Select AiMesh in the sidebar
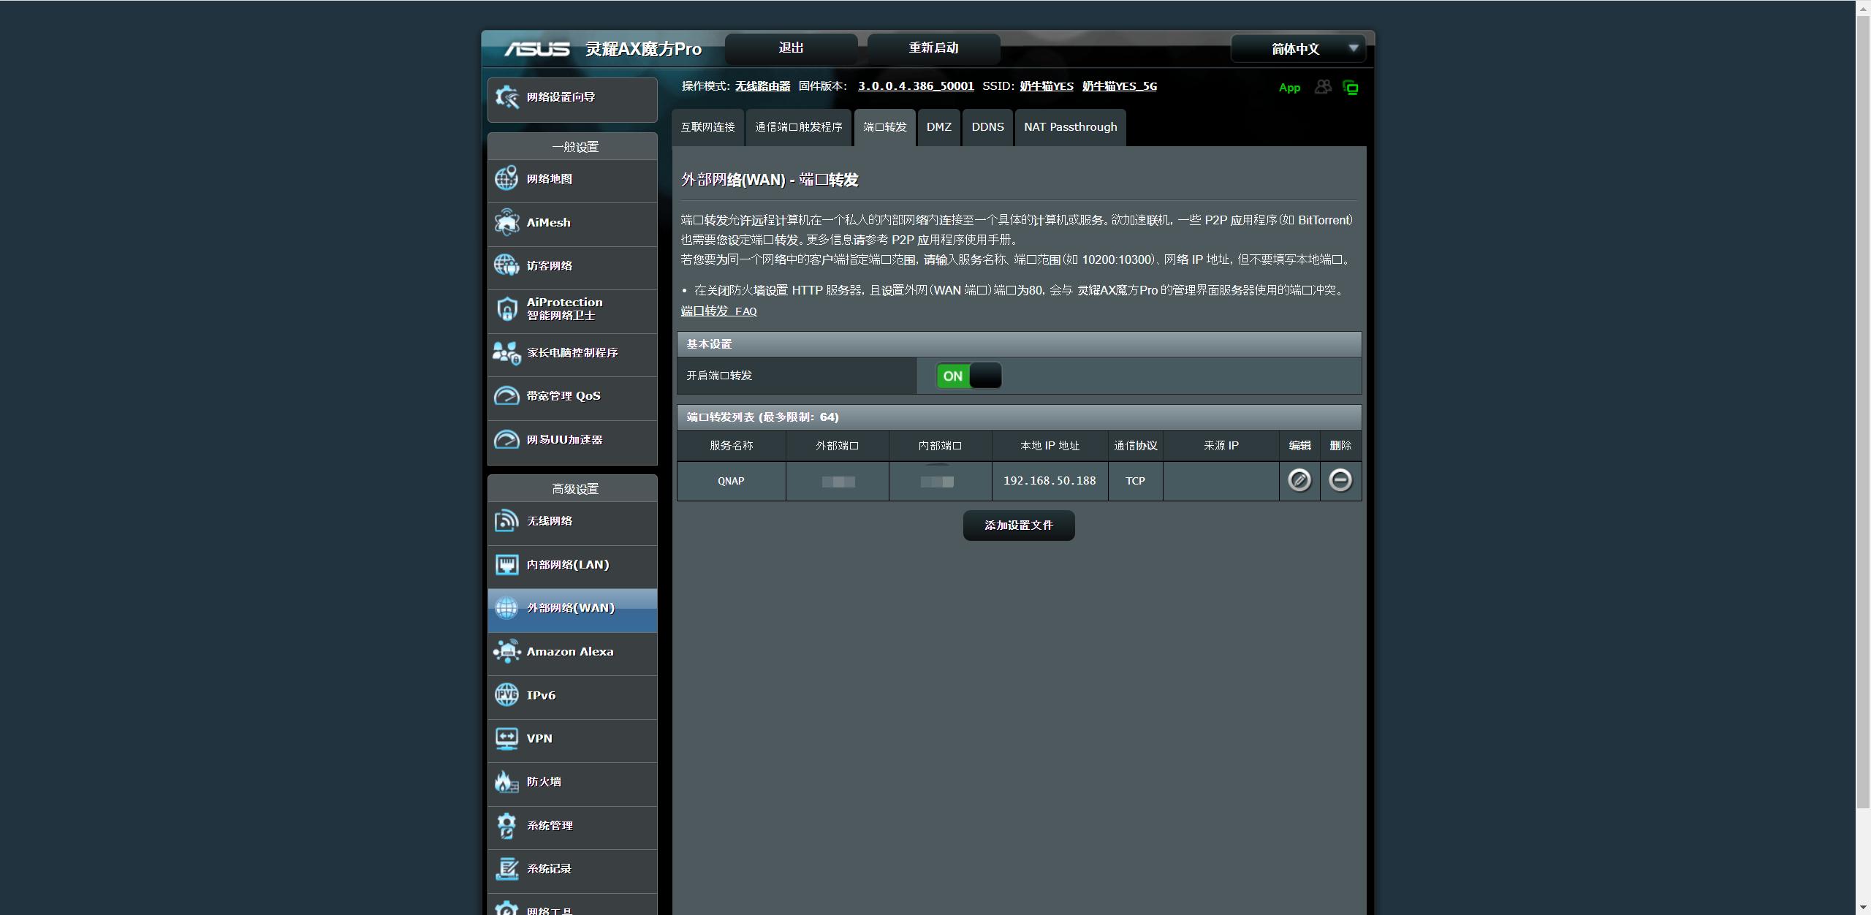The image size is (1871, 915). (x=547, y=223)
